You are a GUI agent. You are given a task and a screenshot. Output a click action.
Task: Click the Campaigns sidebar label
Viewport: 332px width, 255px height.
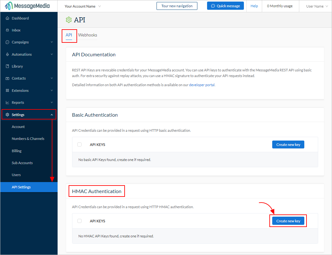20,42
